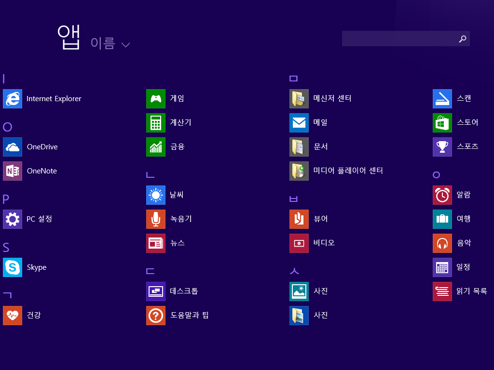This screenshot has height=370, width=494.
Task: Launch the 계산기 calculator icon
Action: 156,123
